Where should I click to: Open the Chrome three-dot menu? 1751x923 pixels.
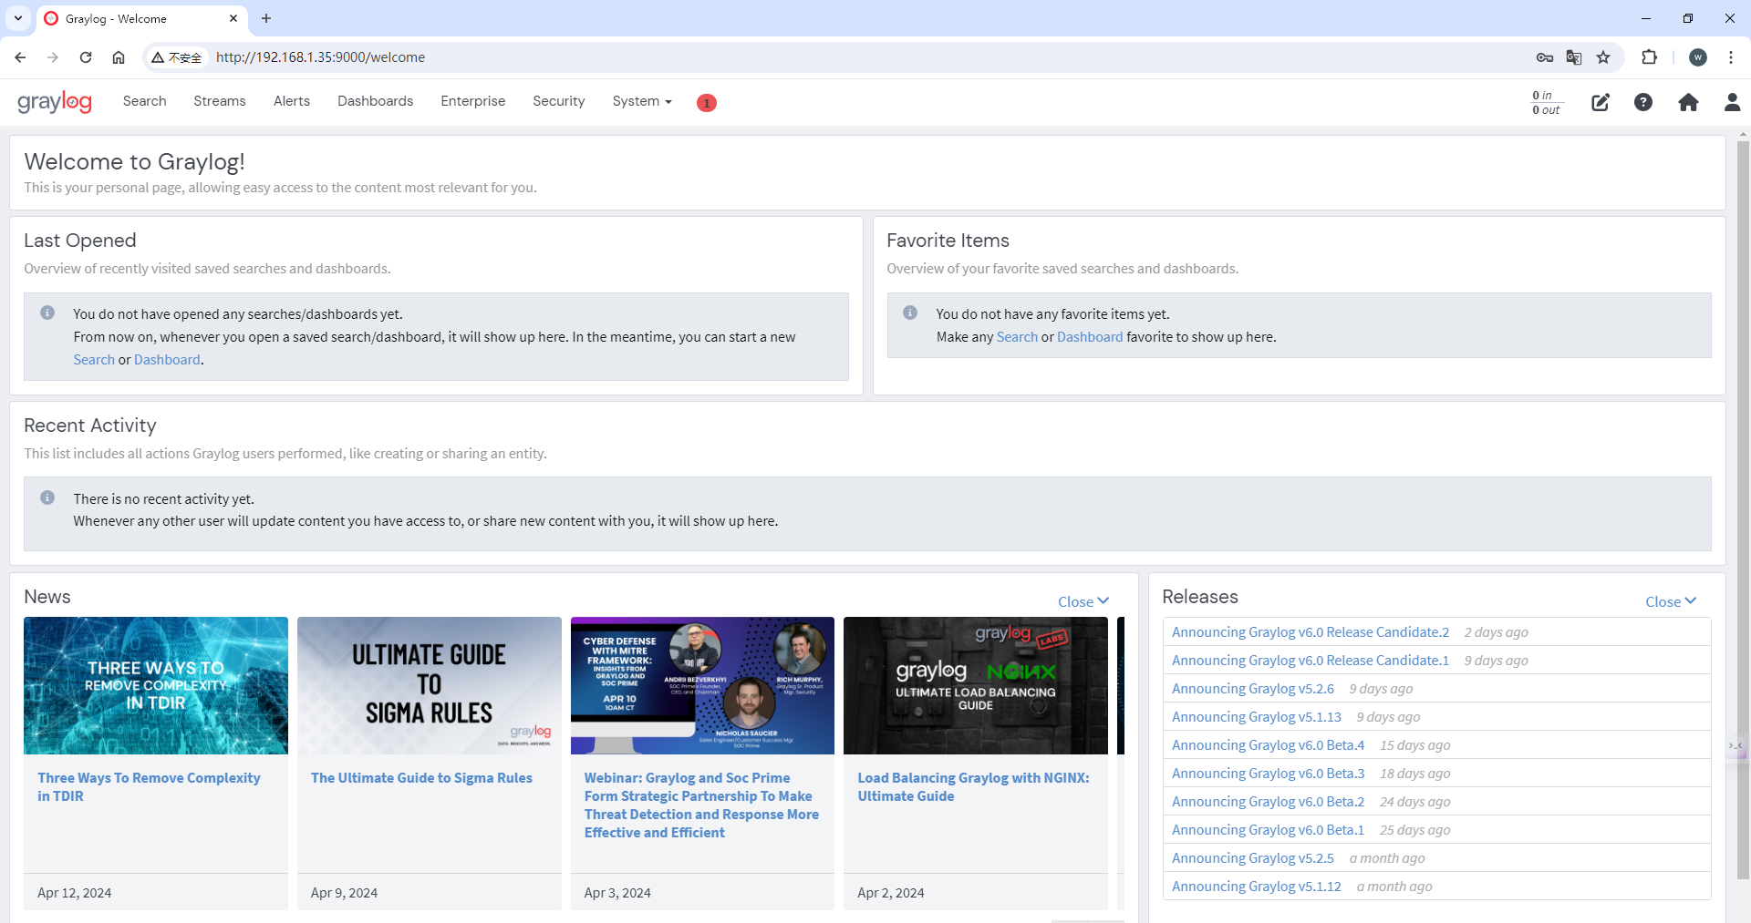click(1731, 57)
